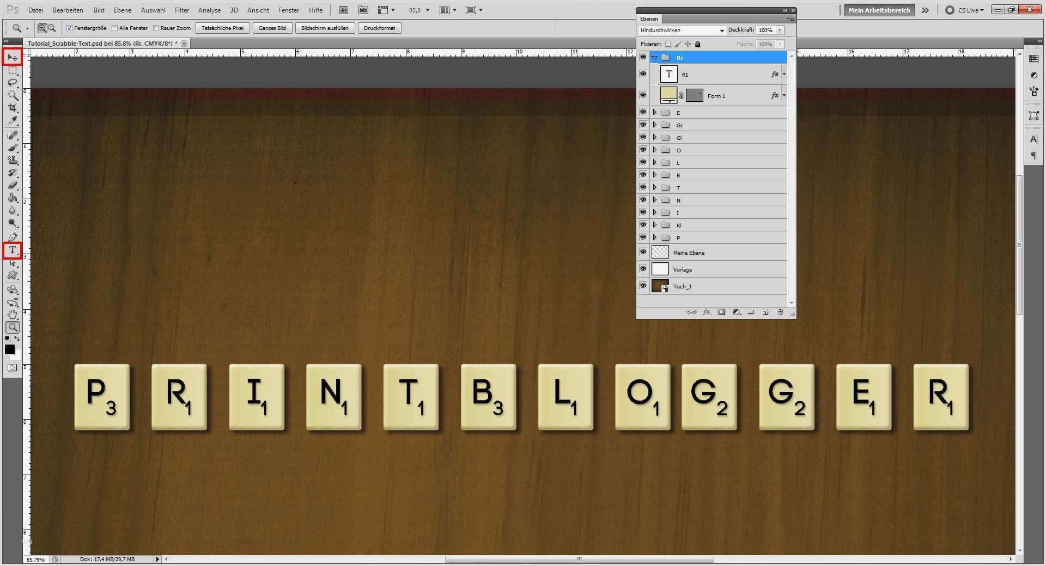Open the Hindurchwirken blend mode dropdown
The width and height of the screenshot is (1046, 566).
coord(682,30)
